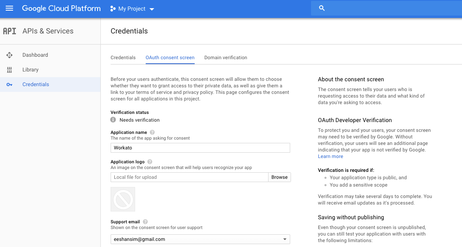Open the Support email help icon
This screenshot has height=247, width=462.
[x=146, y=221]
